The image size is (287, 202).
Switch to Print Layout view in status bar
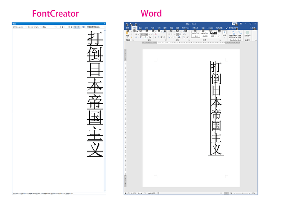click(226, 193)
